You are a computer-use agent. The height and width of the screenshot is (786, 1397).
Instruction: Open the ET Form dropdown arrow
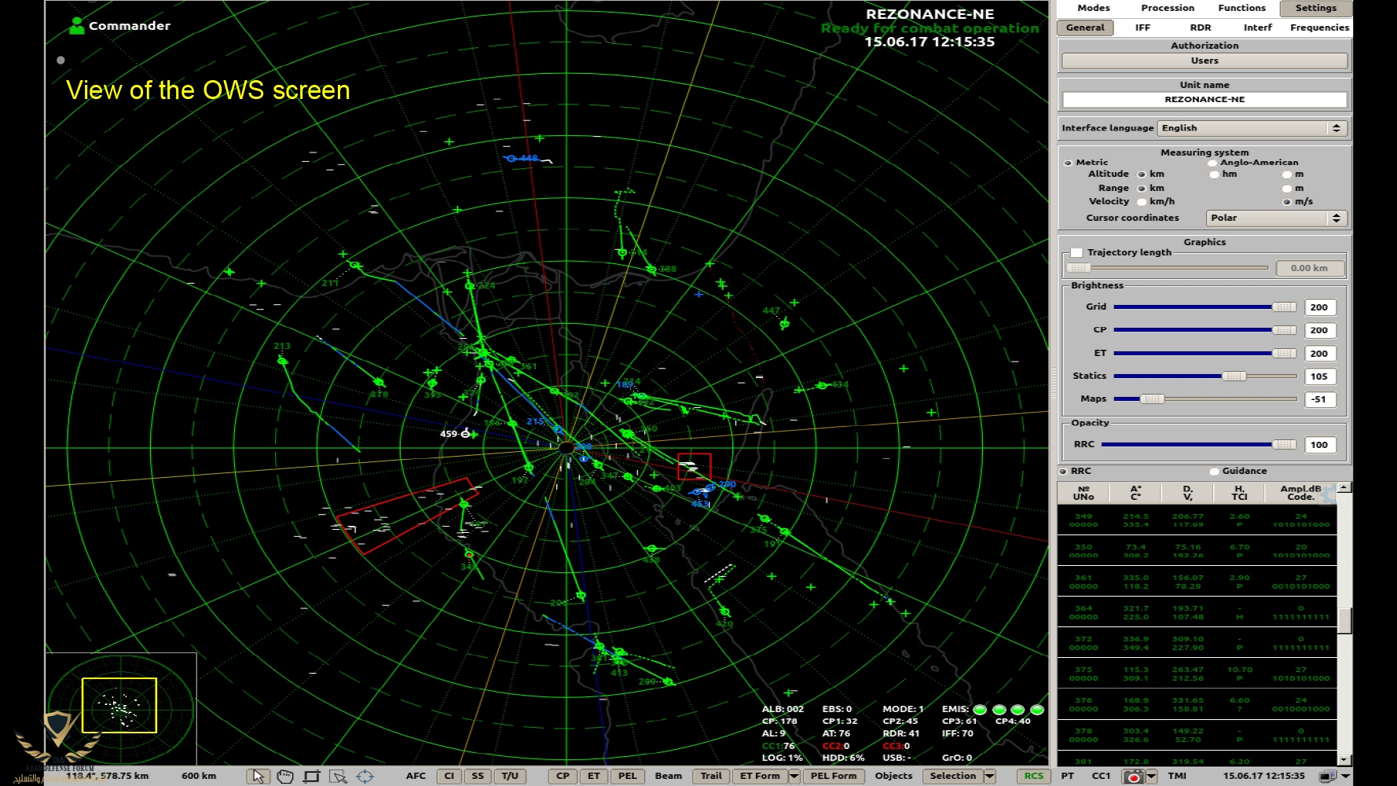(x=794, y=776)
